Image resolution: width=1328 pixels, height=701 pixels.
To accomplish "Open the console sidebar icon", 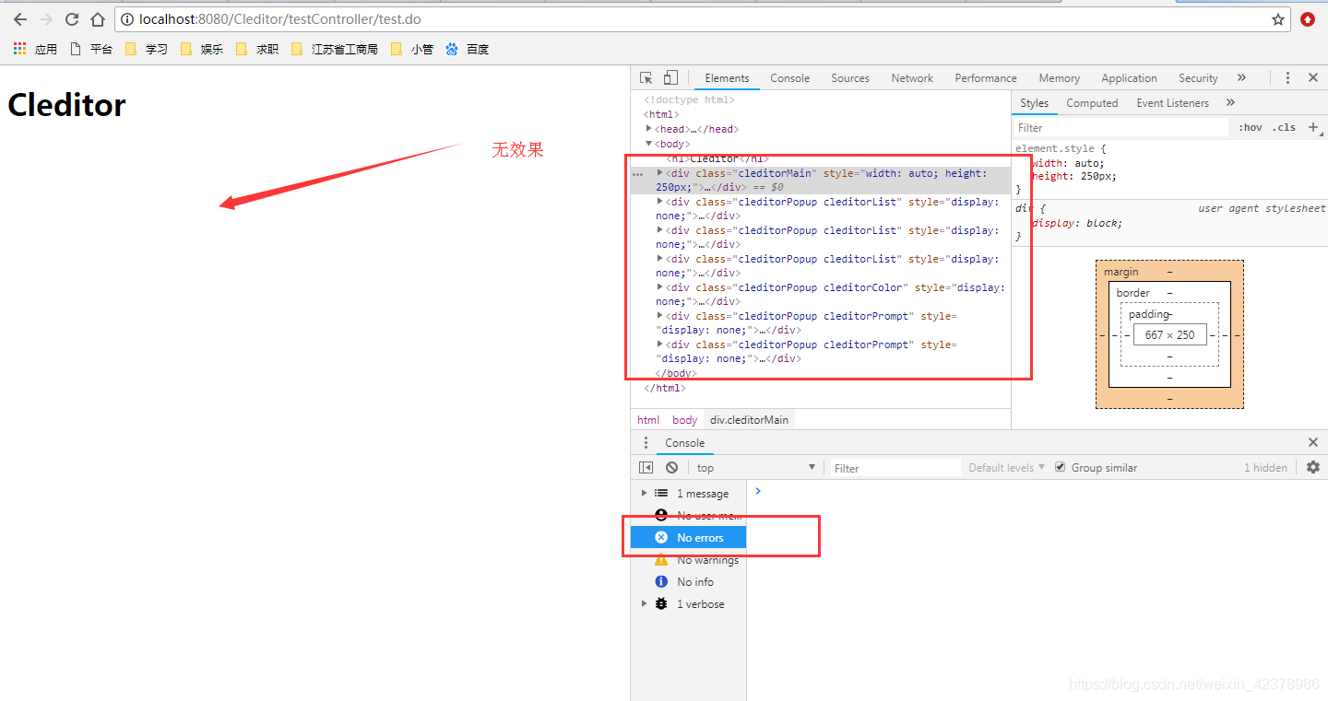I will [646, 467].
